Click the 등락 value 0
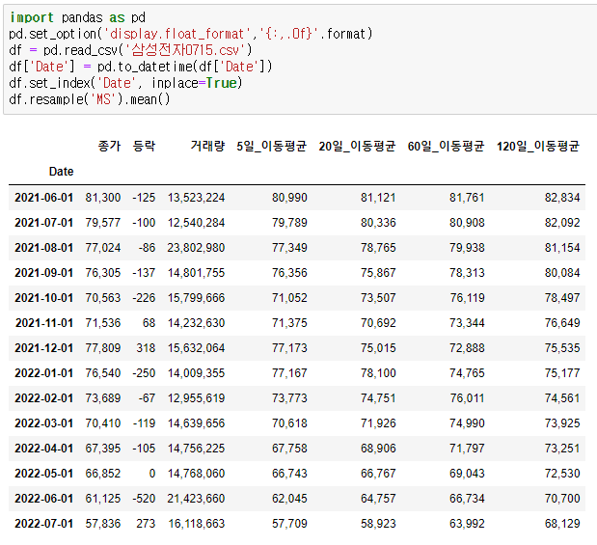 tap(152, 474)
